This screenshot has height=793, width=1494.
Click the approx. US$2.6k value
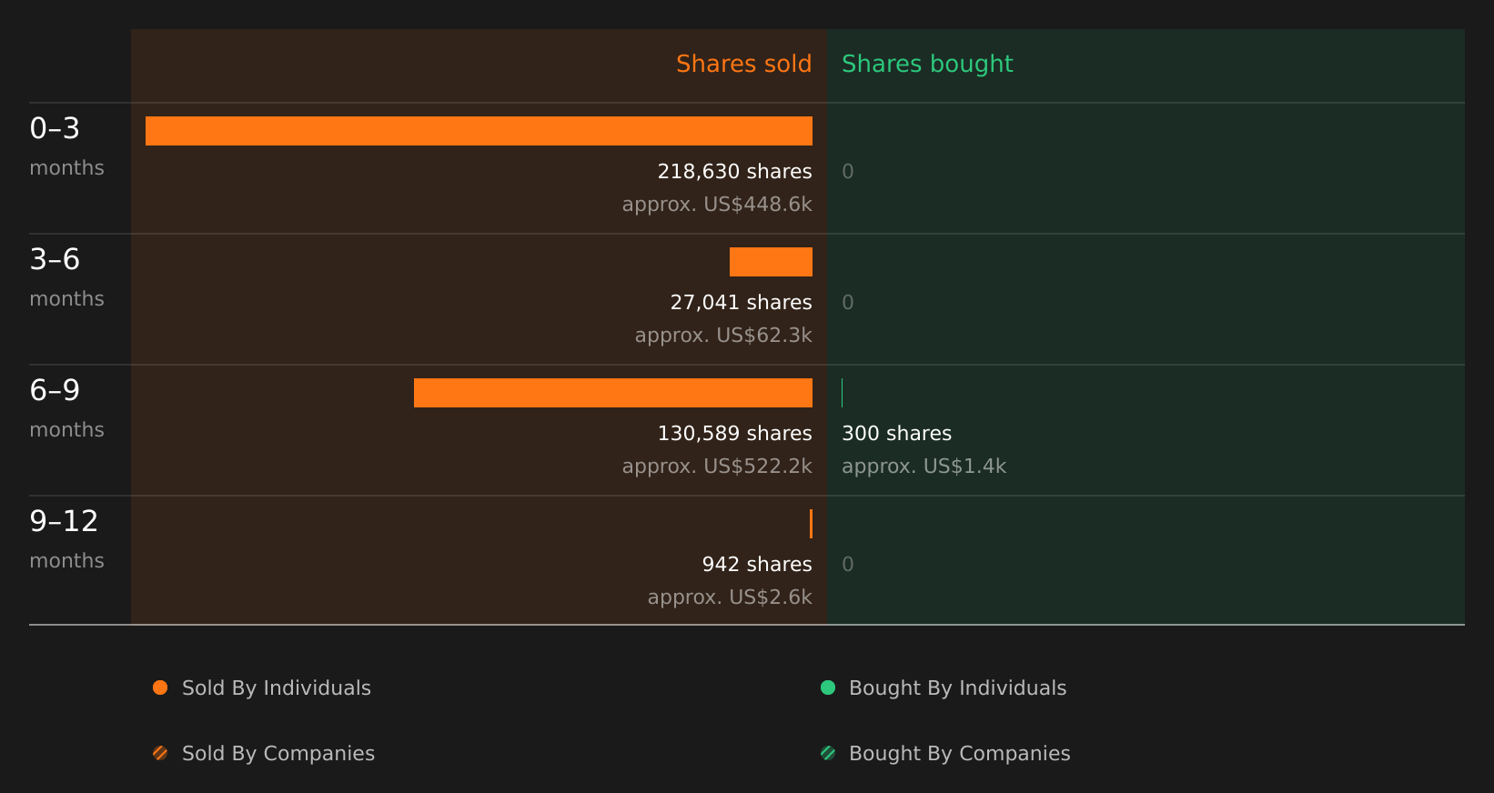pos(730,597)
